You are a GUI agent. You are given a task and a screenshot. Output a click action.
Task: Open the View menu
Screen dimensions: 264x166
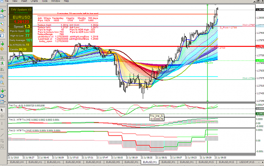point(15,1)
